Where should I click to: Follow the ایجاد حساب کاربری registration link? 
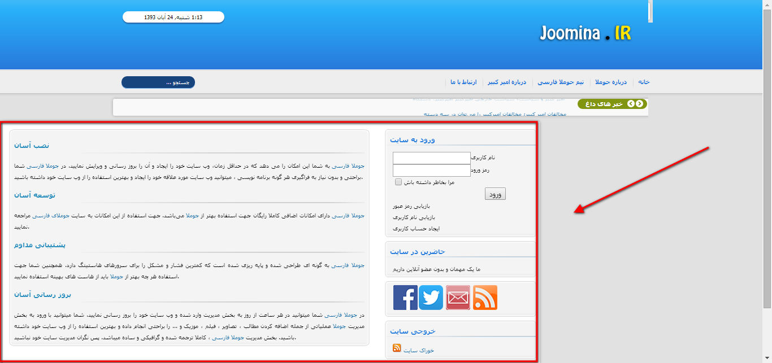pos(416,229)
